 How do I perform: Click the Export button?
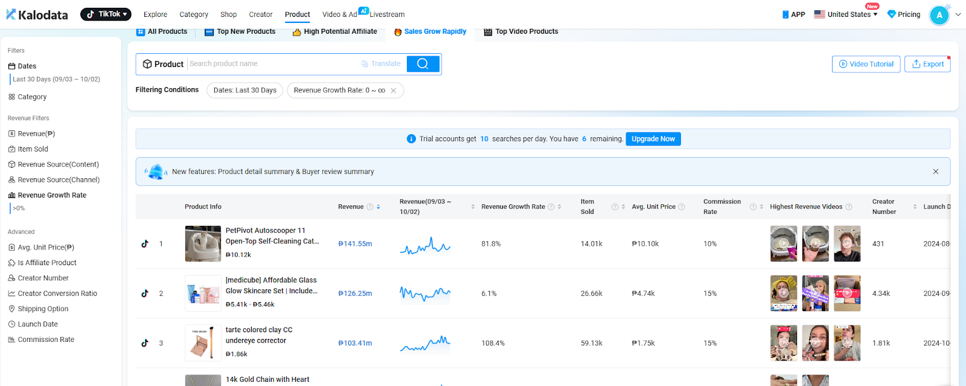click(927, 64)
